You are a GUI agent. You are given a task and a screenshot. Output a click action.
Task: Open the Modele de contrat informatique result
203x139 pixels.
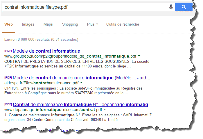[46, 51]
